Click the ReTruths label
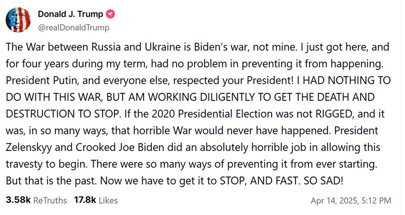This screenshot has height=215, width=405. click(50, 200)
